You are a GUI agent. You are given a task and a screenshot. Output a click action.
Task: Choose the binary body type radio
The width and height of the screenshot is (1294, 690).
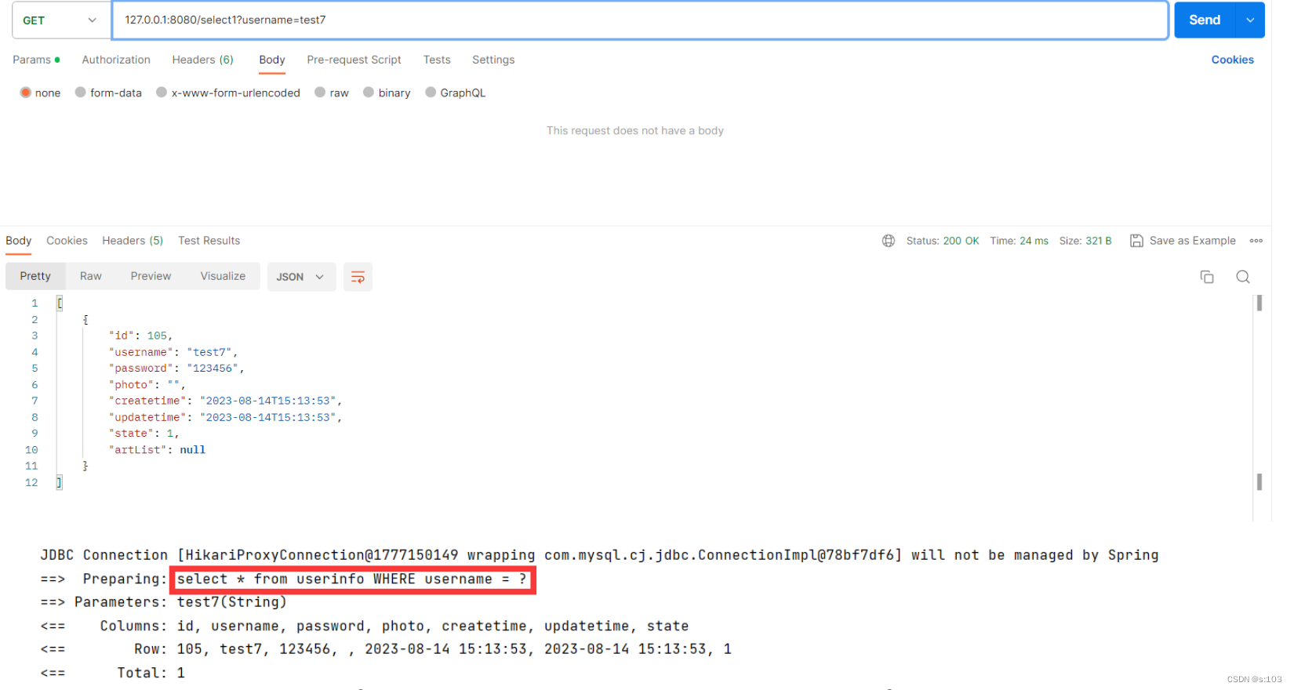click(x=369, y=93)
